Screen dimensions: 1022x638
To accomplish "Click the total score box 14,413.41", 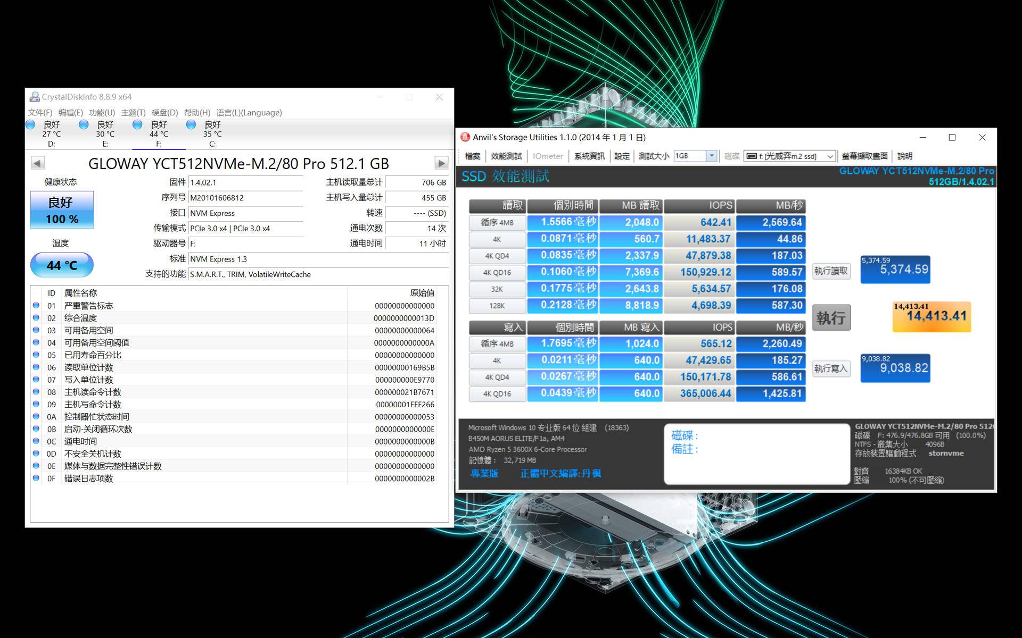I will pyautogui.click(x=932, y=316).
